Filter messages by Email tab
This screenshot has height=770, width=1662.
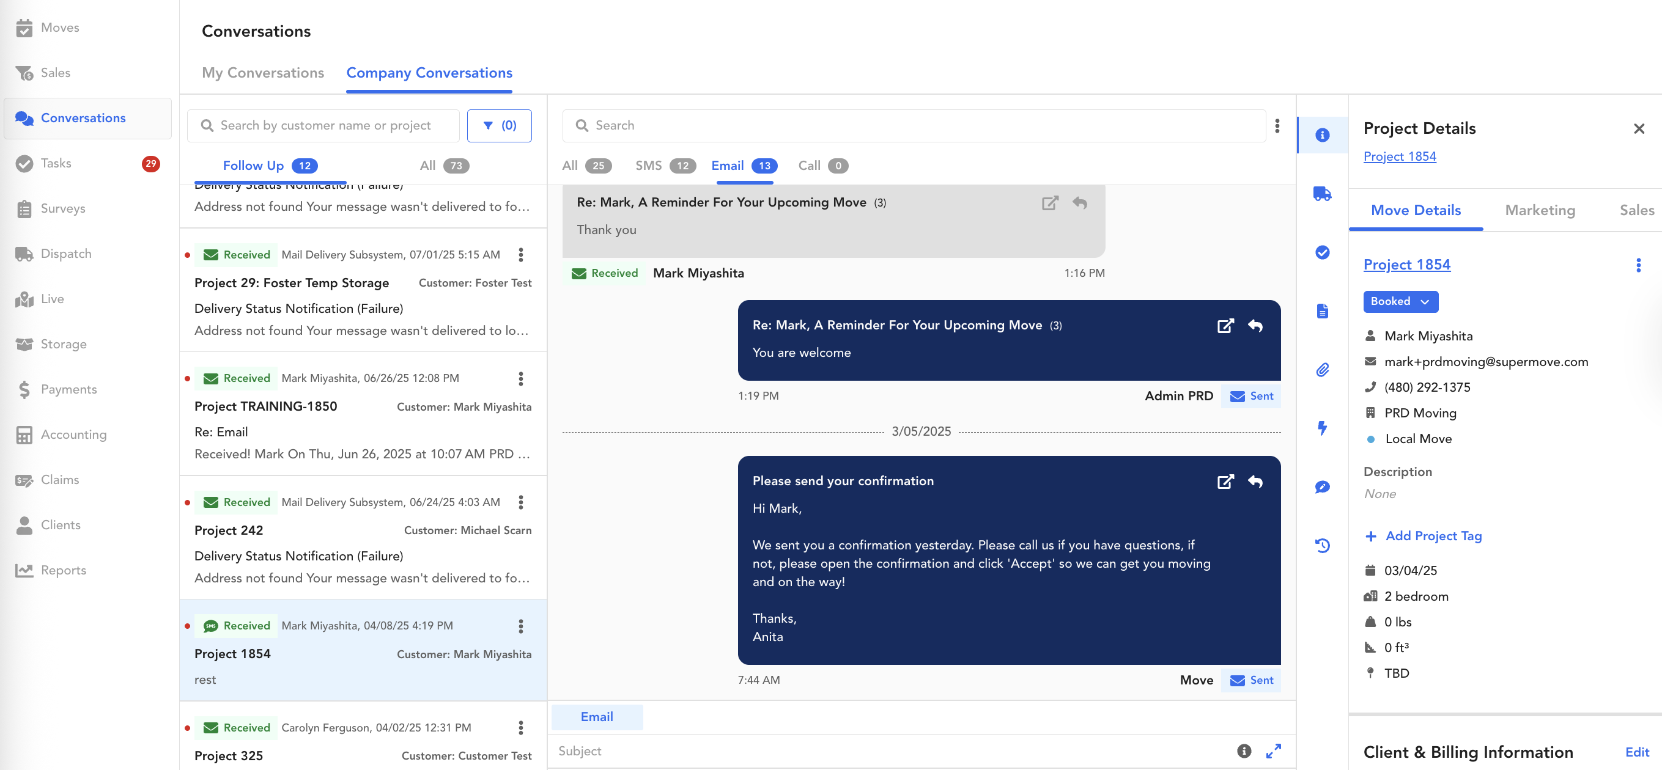tap(744, 166)
